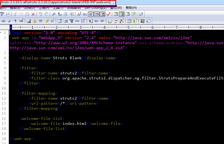The width and height of the screenshot is (224, 144).
Task: Run the spell check ABC icon
Action: coord(2,14)
